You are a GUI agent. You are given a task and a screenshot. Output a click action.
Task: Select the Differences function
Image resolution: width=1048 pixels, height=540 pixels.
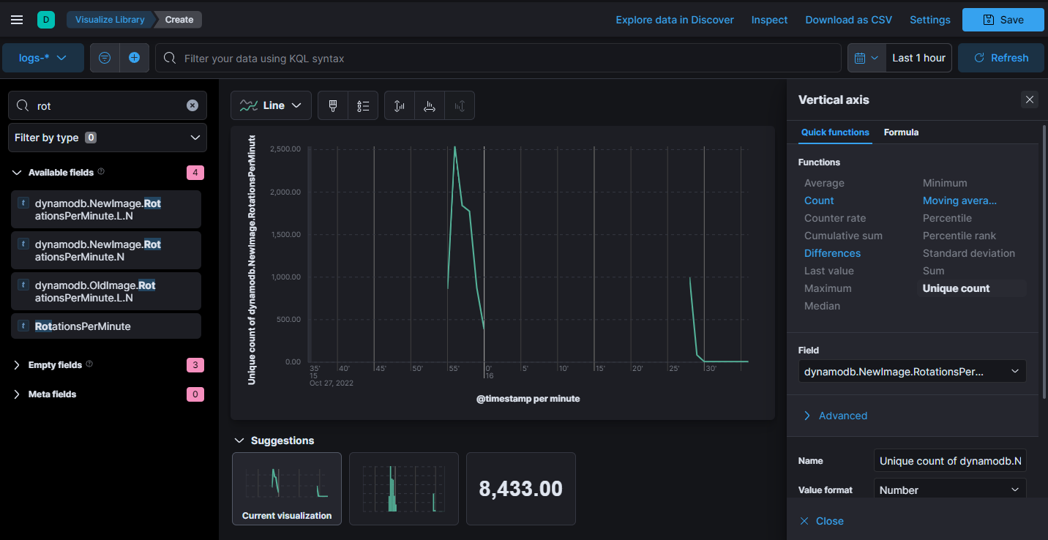coord(832,253)
